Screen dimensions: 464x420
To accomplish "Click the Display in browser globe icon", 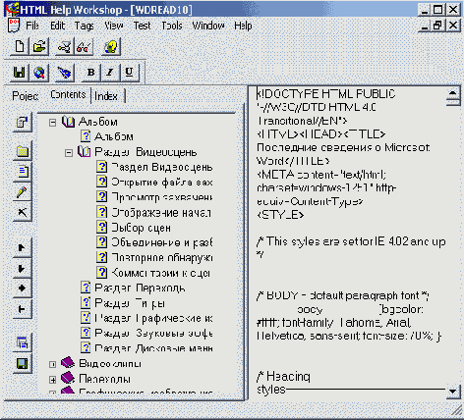I will [39, 73].
